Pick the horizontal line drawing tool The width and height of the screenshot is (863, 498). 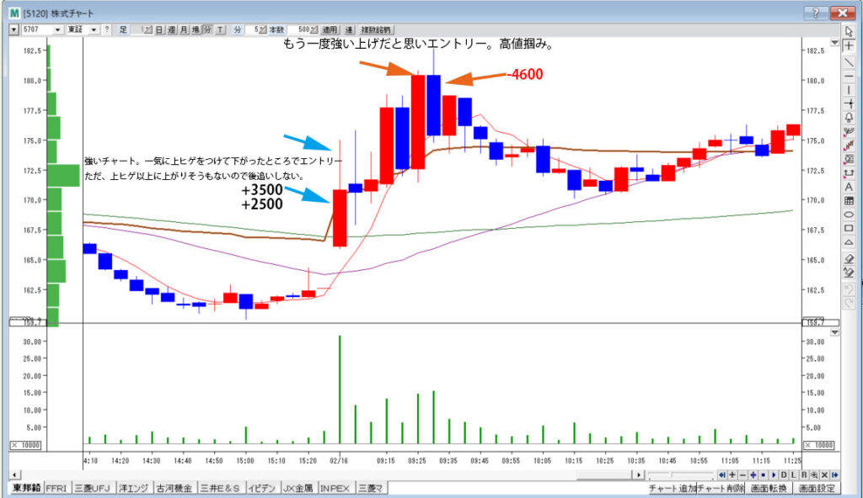click(x=849, y=76)
